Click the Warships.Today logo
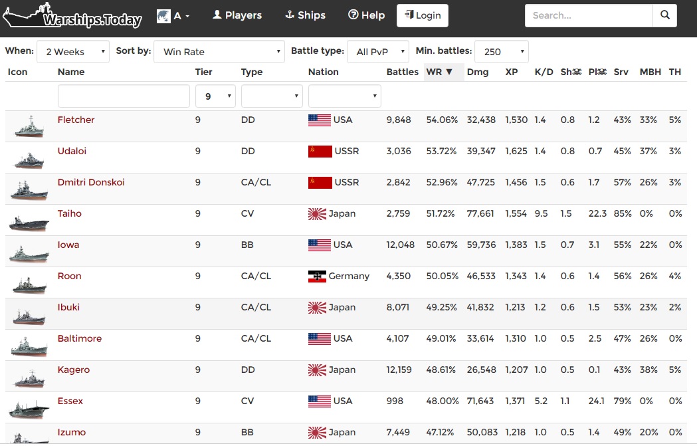The image size is (697, 446). click(x=72, y=17)
